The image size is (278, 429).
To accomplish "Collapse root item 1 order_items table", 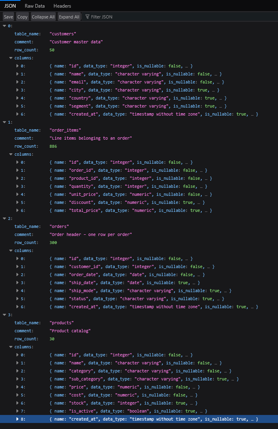I will (4, 122).
